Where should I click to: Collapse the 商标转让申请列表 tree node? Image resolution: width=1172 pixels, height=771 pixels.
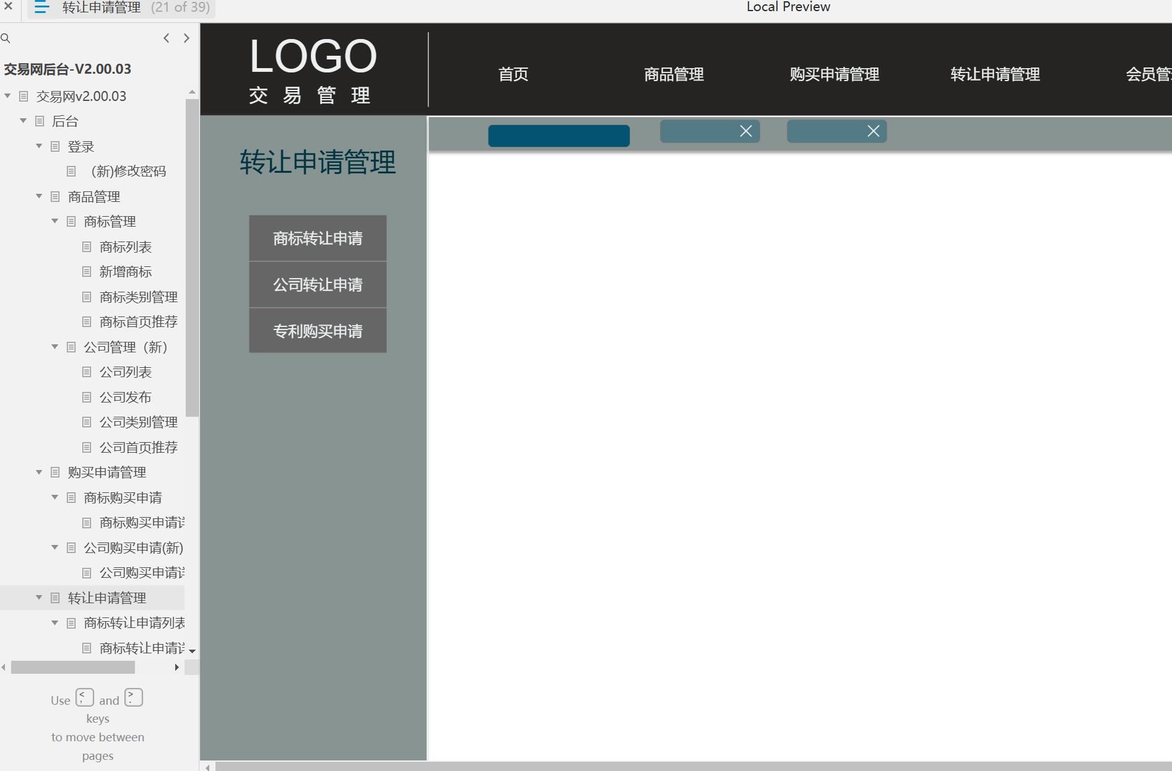[55, 622]
